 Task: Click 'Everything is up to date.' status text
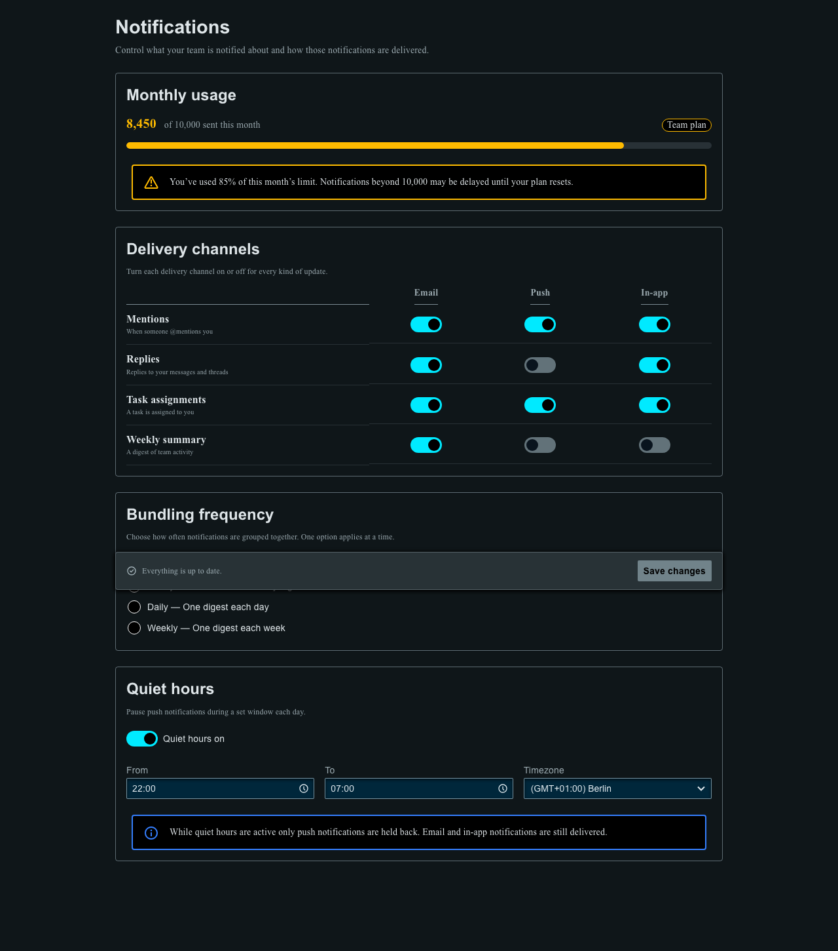[182, 571]
